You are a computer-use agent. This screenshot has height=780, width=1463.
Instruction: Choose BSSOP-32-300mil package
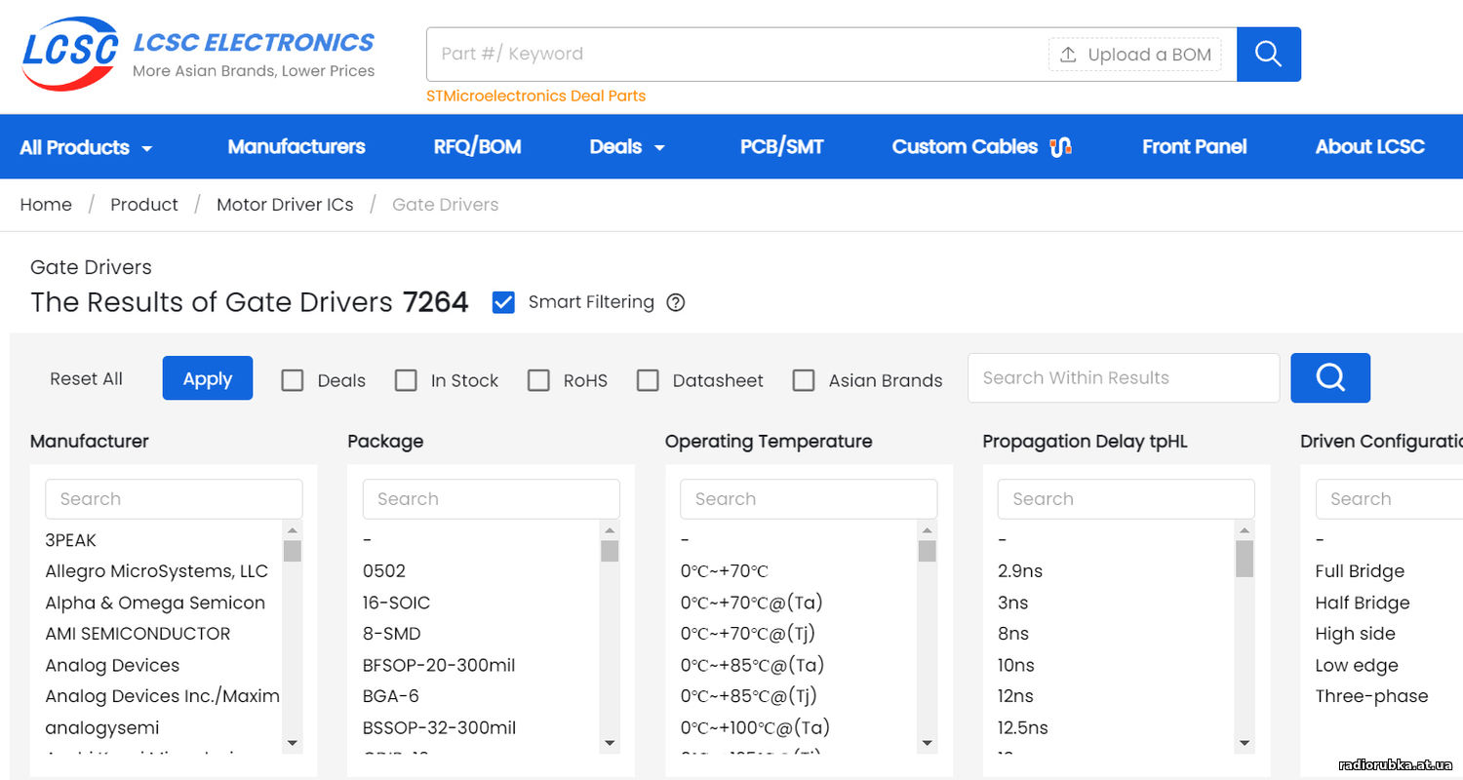pos(440,727)
